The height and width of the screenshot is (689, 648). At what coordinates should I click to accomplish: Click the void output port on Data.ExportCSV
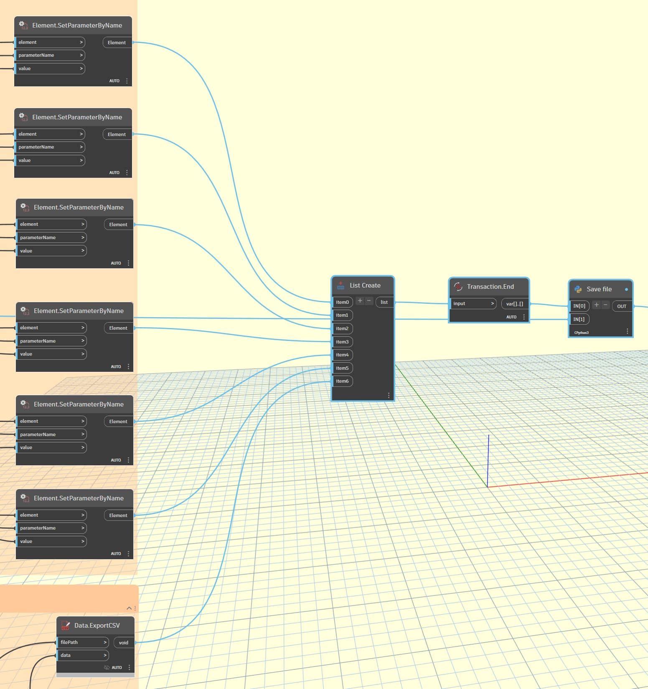(x=124, y=643)
